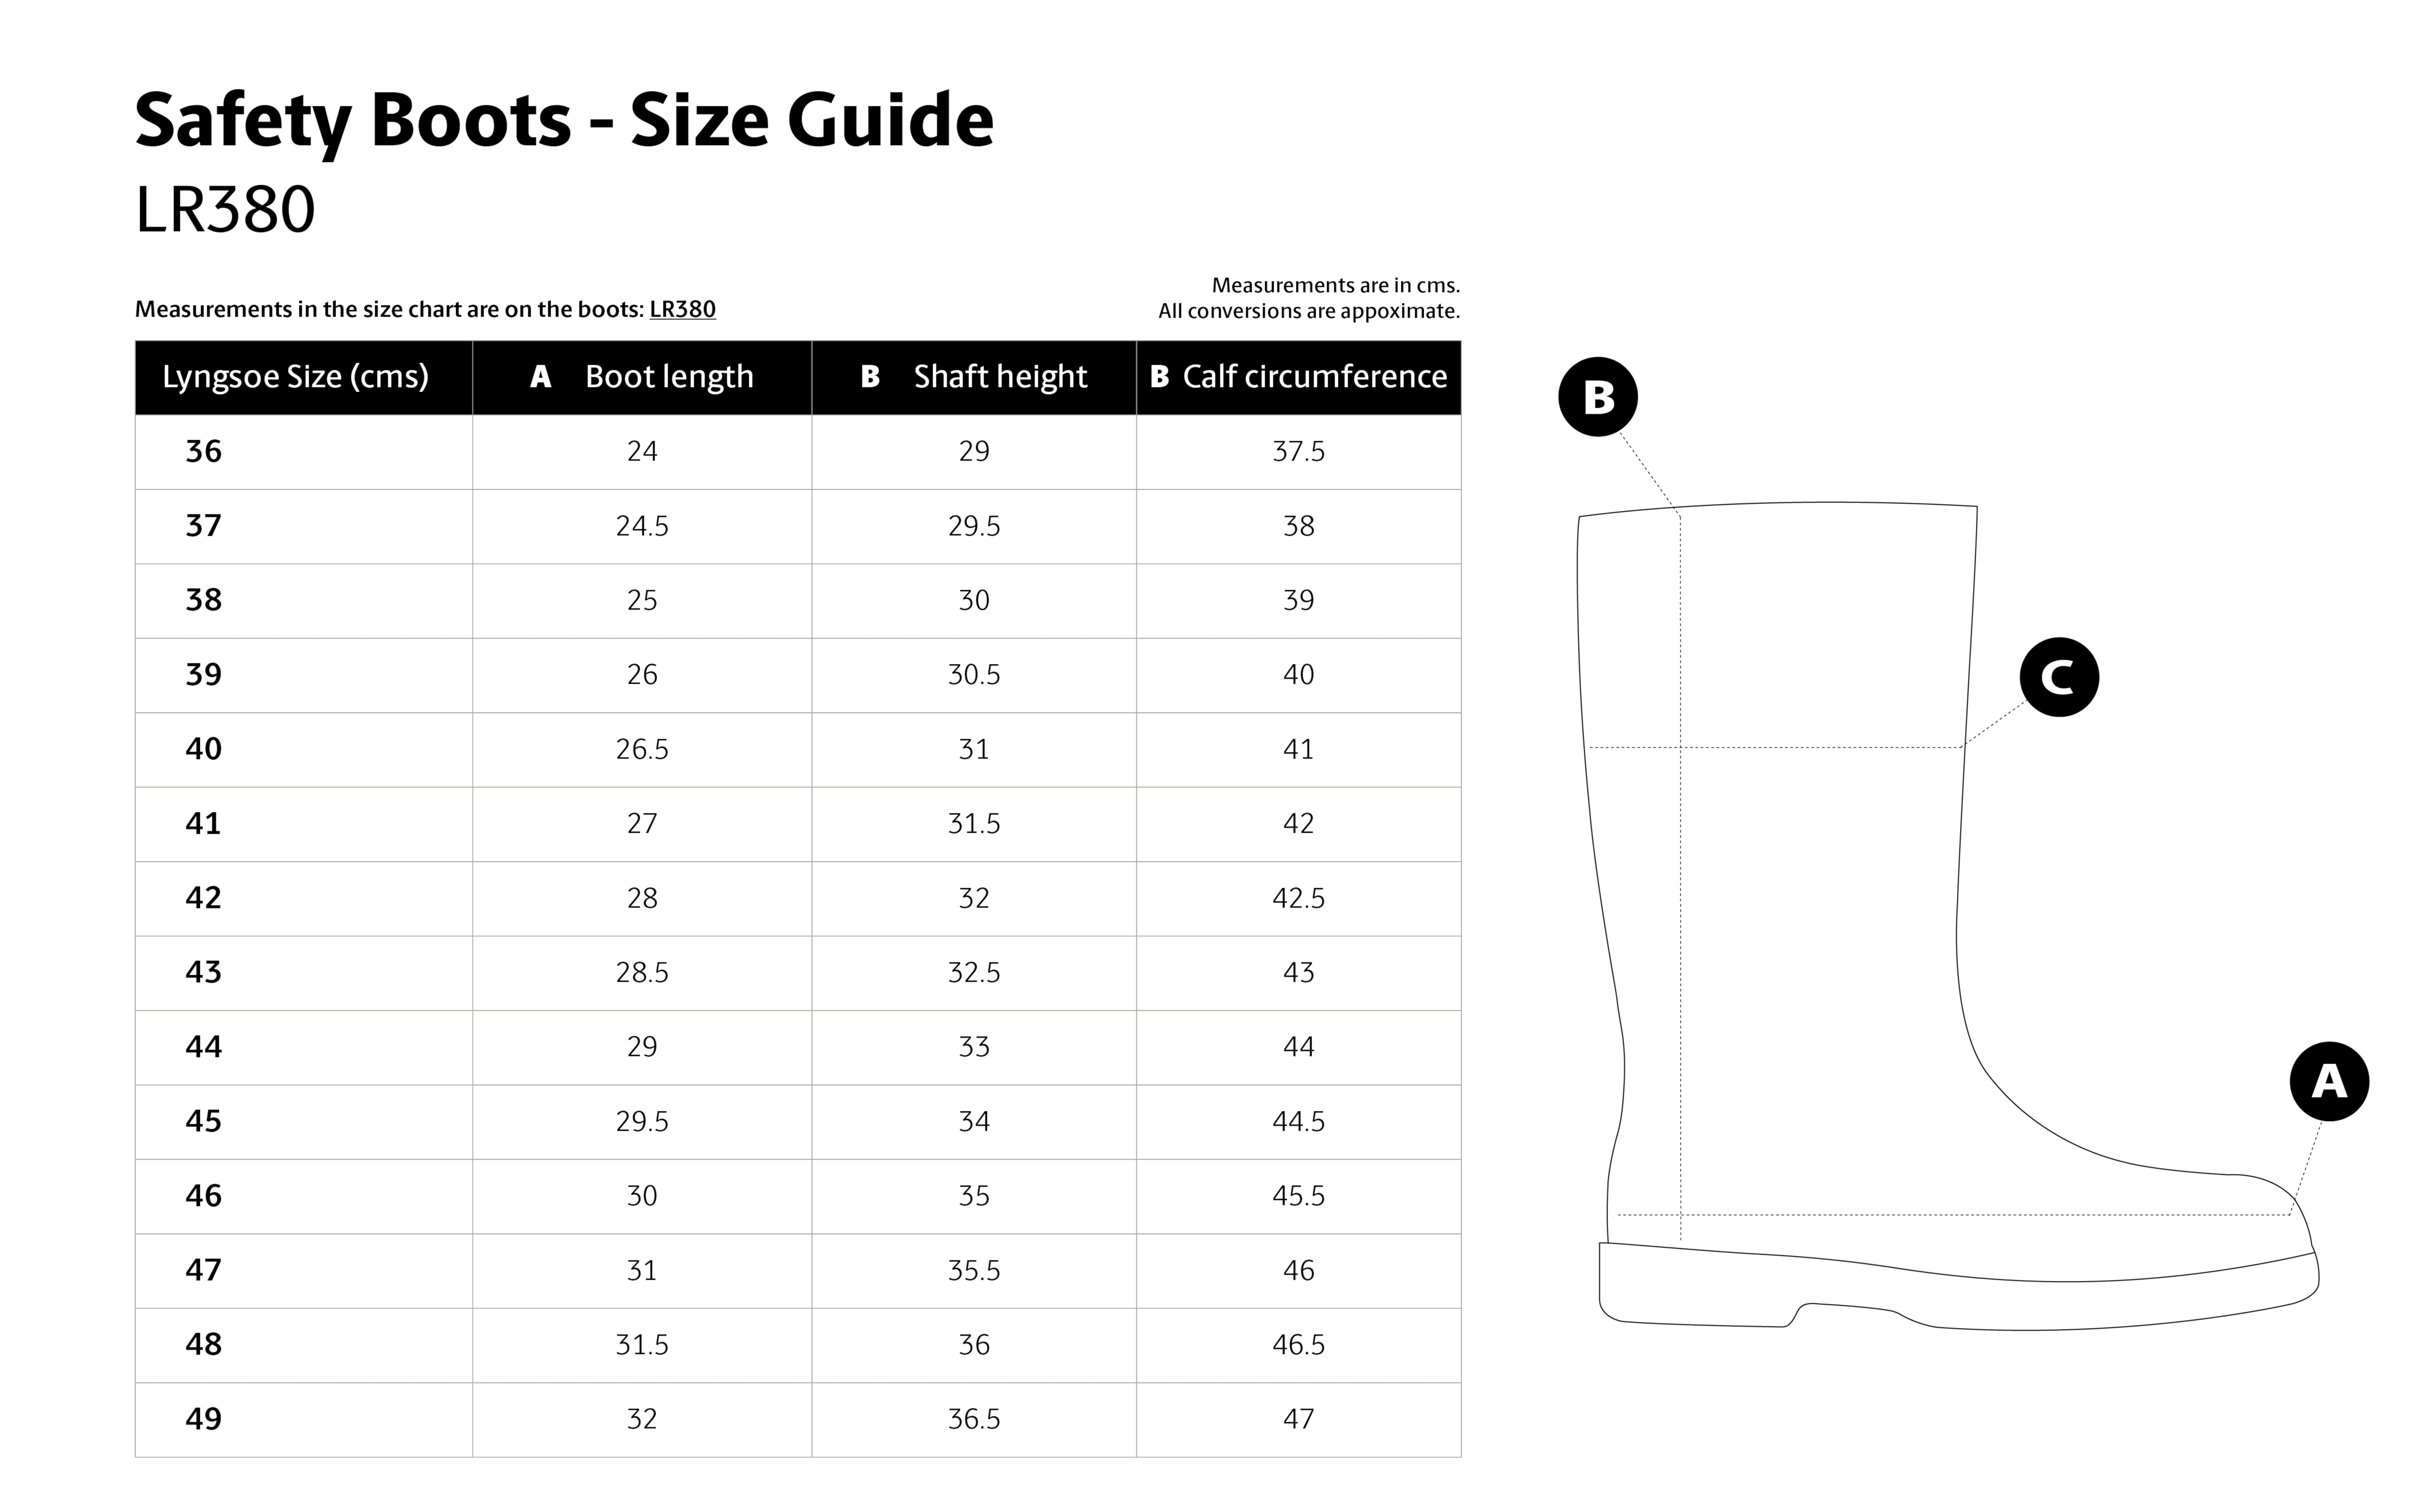Click the 37.5 calf circumference cell
This screenshot has height=1512, width=2419.
tap(1298, 452)
